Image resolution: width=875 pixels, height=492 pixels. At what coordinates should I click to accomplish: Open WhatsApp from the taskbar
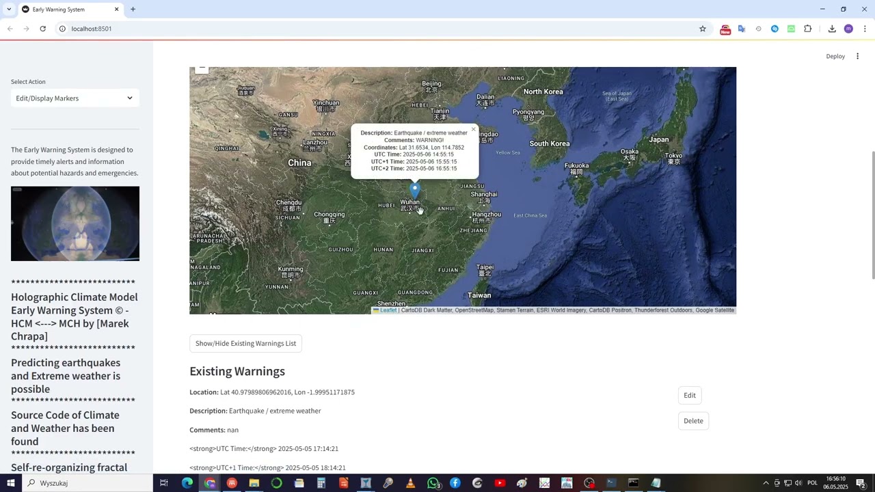[x=433, y=483]
